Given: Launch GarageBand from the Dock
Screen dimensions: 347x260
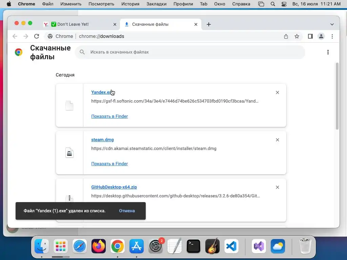Looking at the screenshot, I should 212,246.
